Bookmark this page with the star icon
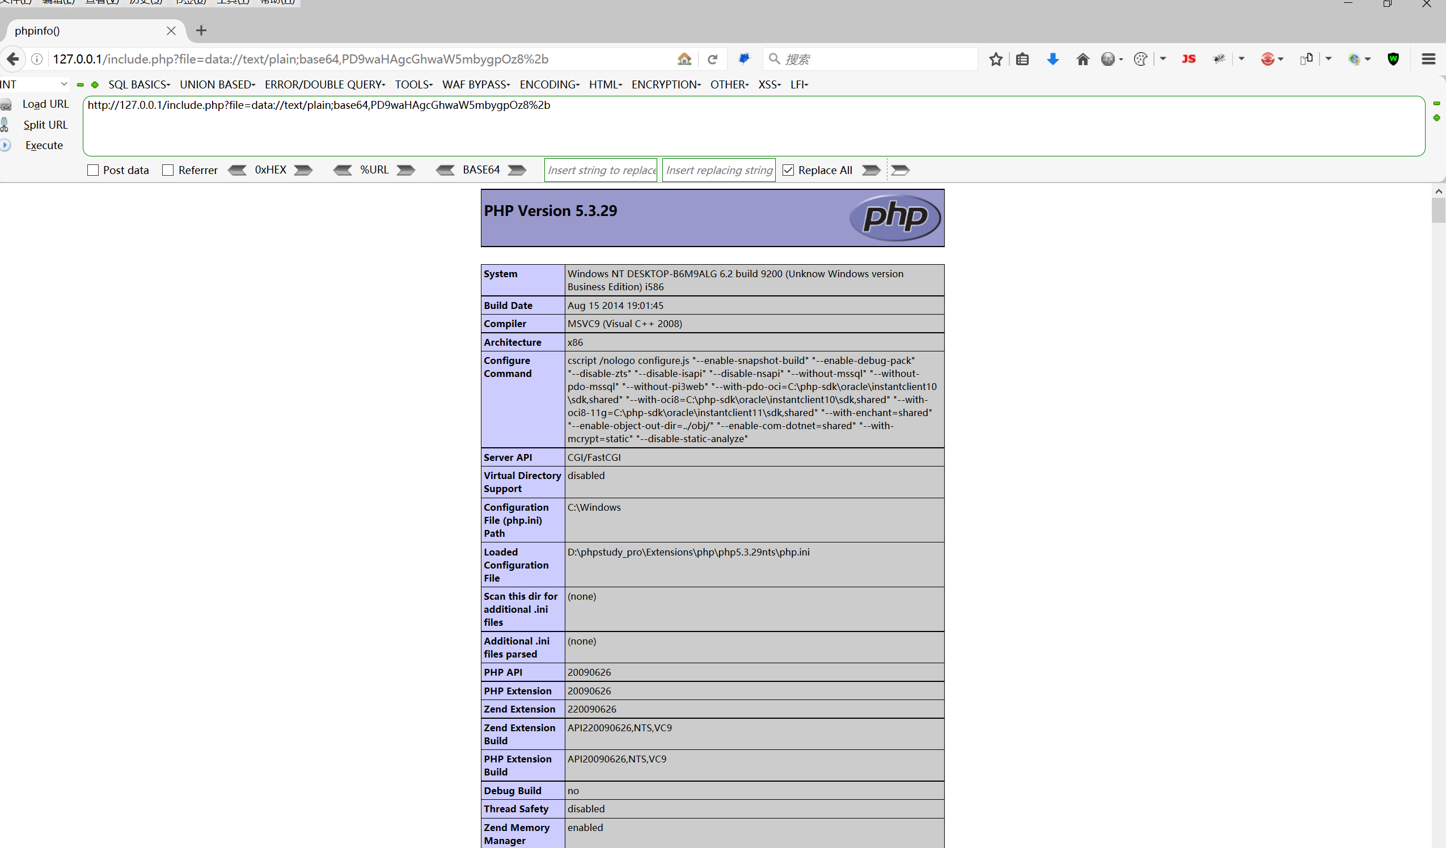1446x848 pixels. (996, 59)
